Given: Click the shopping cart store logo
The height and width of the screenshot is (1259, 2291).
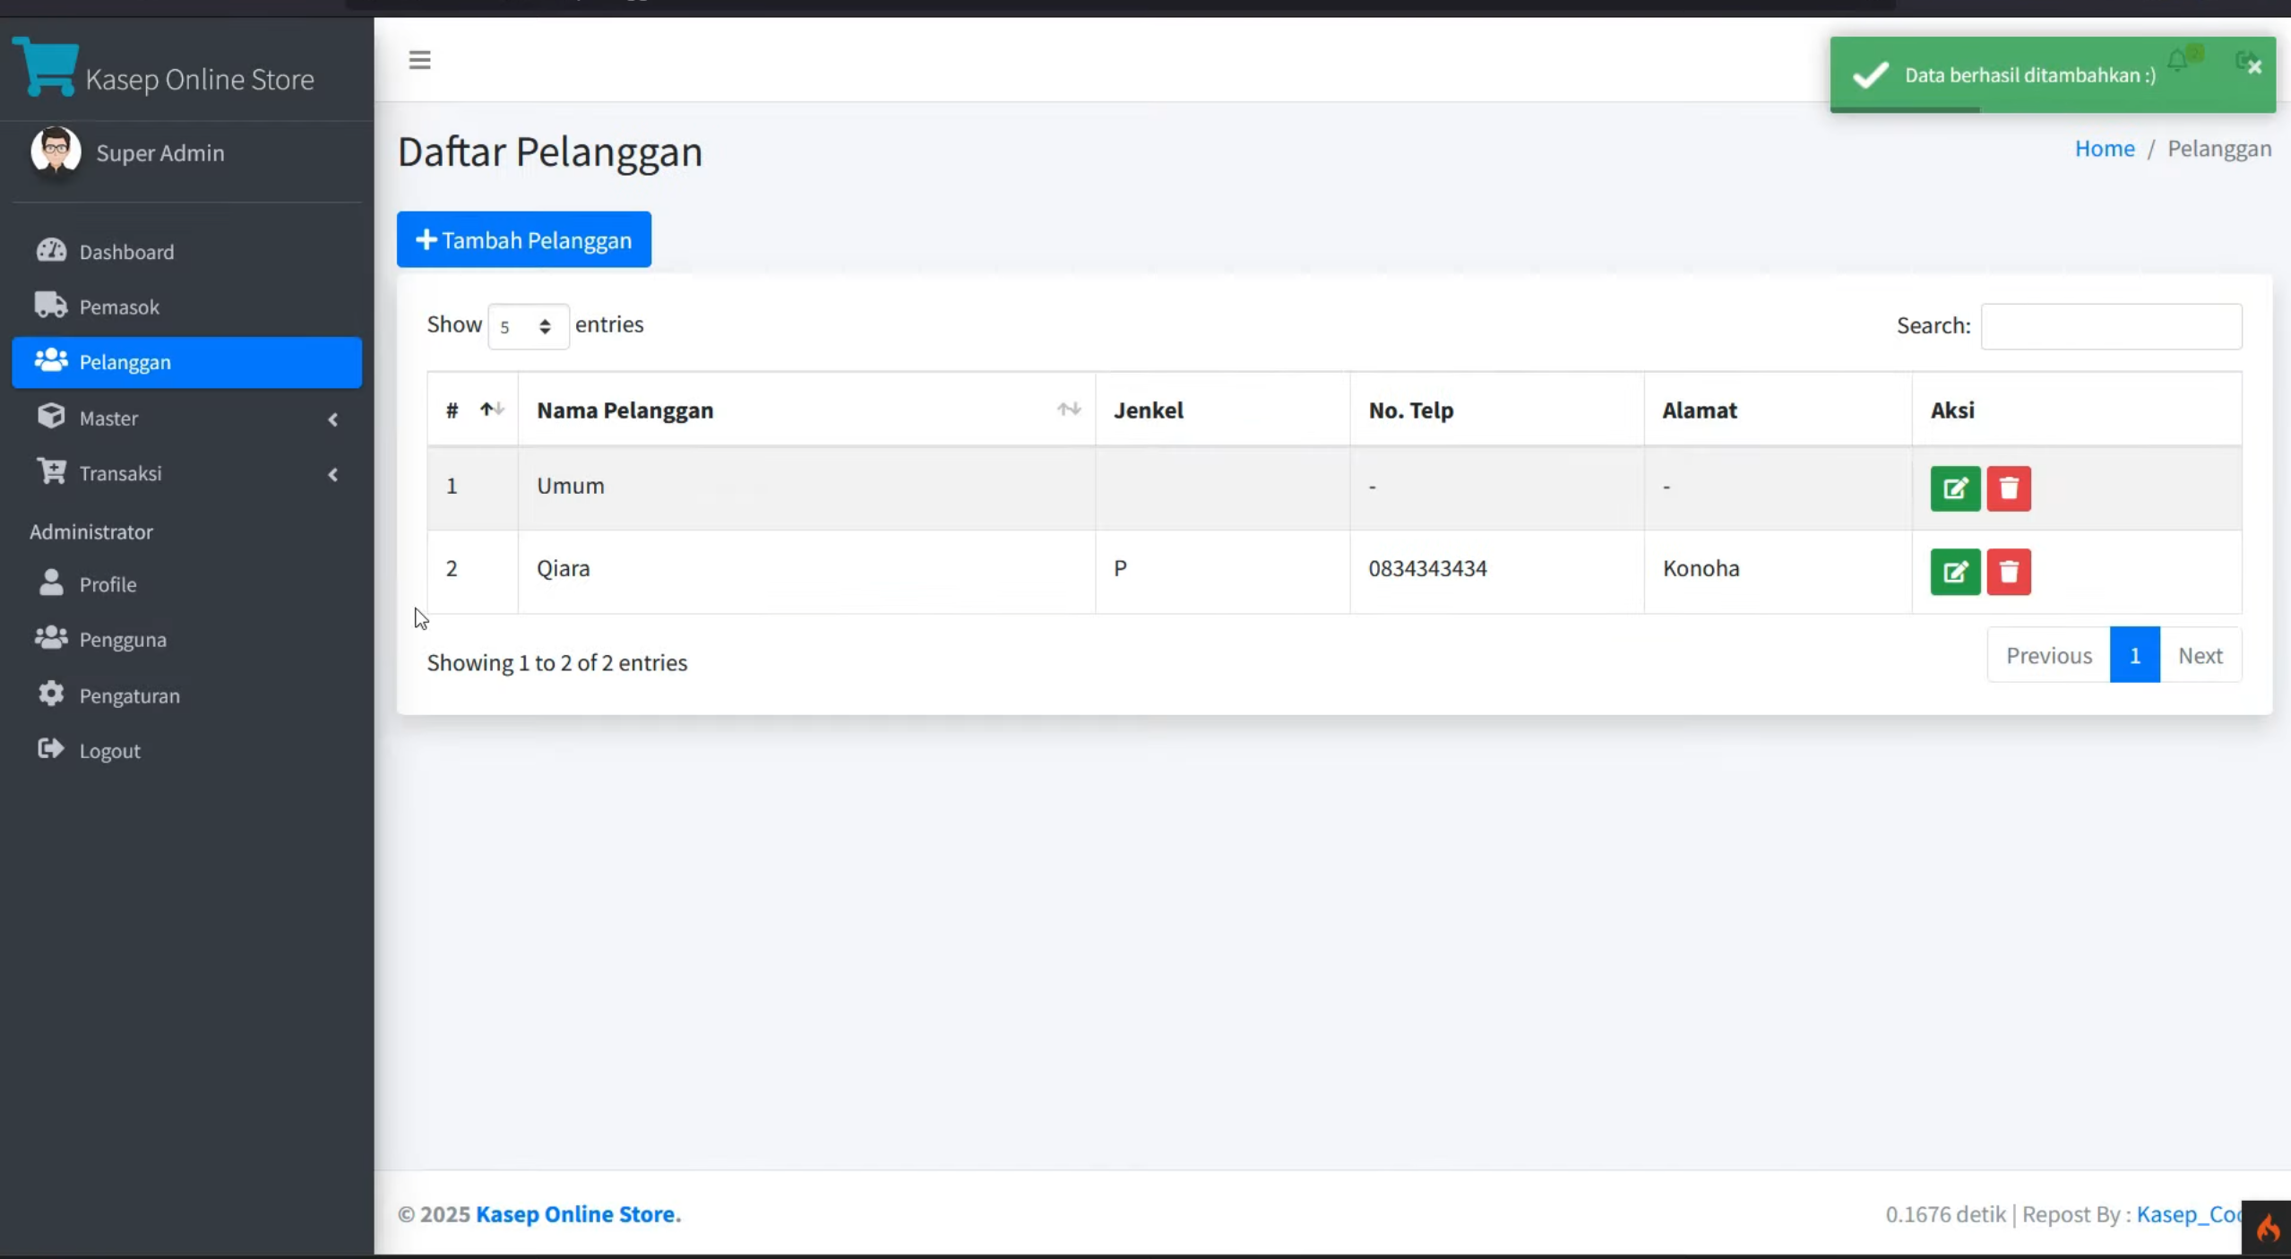Looking at the screenshot, I should [x=46, y=66].
